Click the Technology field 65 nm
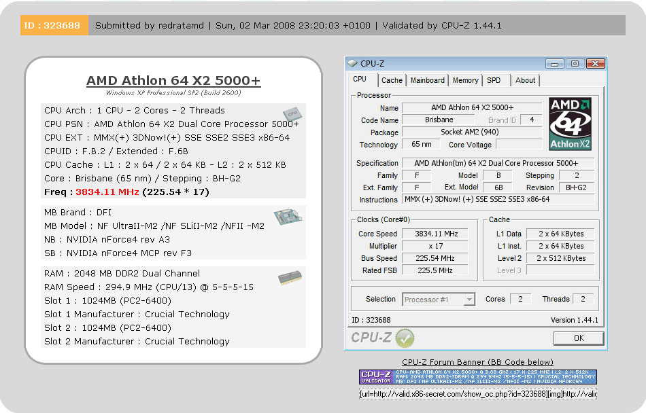 (x=421, y=145)
